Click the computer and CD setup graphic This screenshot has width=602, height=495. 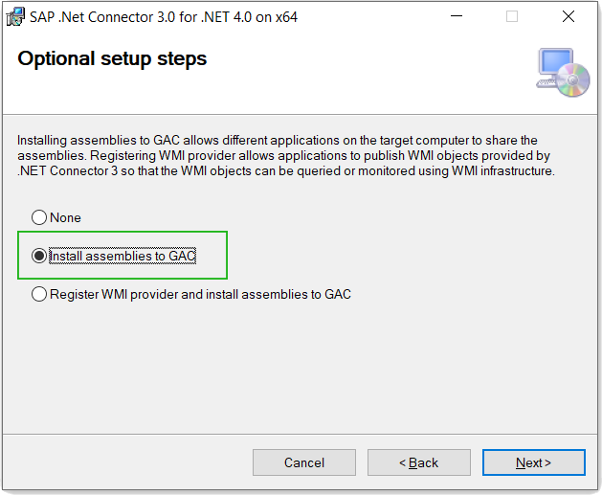(563, 72)
